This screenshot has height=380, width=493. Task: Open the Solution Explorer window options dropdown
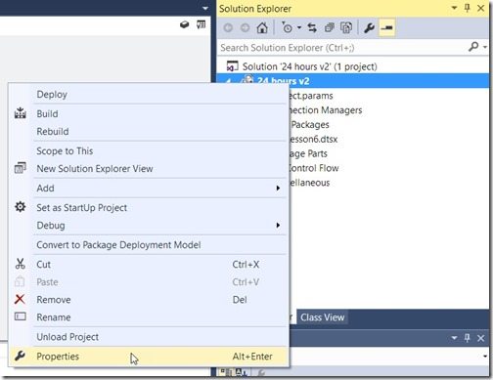coord(454,8)
